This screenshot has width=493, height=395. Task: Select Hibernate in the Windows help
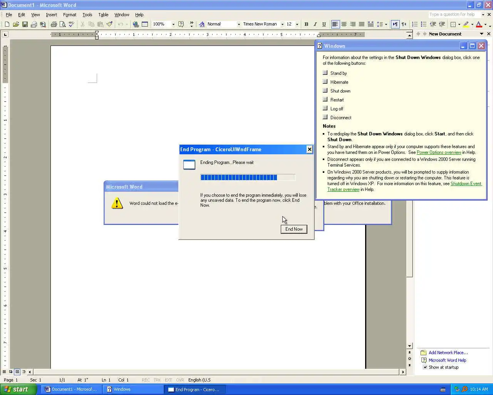tap(325, 81)
